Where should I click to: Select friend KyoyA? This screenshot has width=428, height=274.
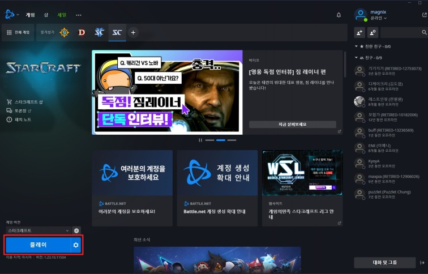pyautogui.click(x=388, y=164)
